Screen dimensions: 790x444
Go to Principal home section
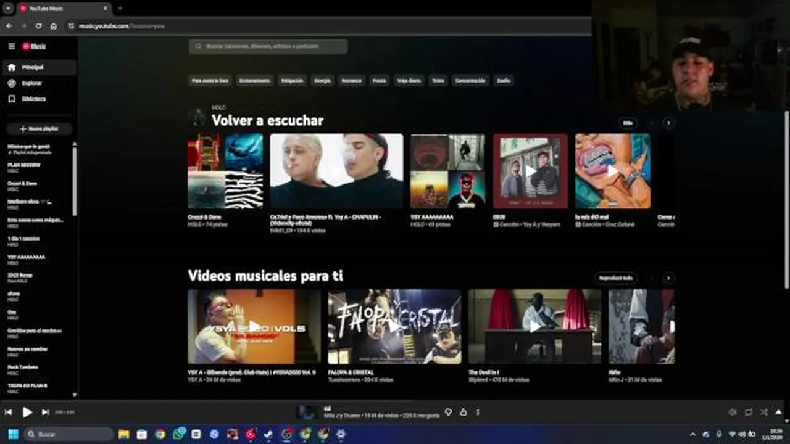pos(39,67)
